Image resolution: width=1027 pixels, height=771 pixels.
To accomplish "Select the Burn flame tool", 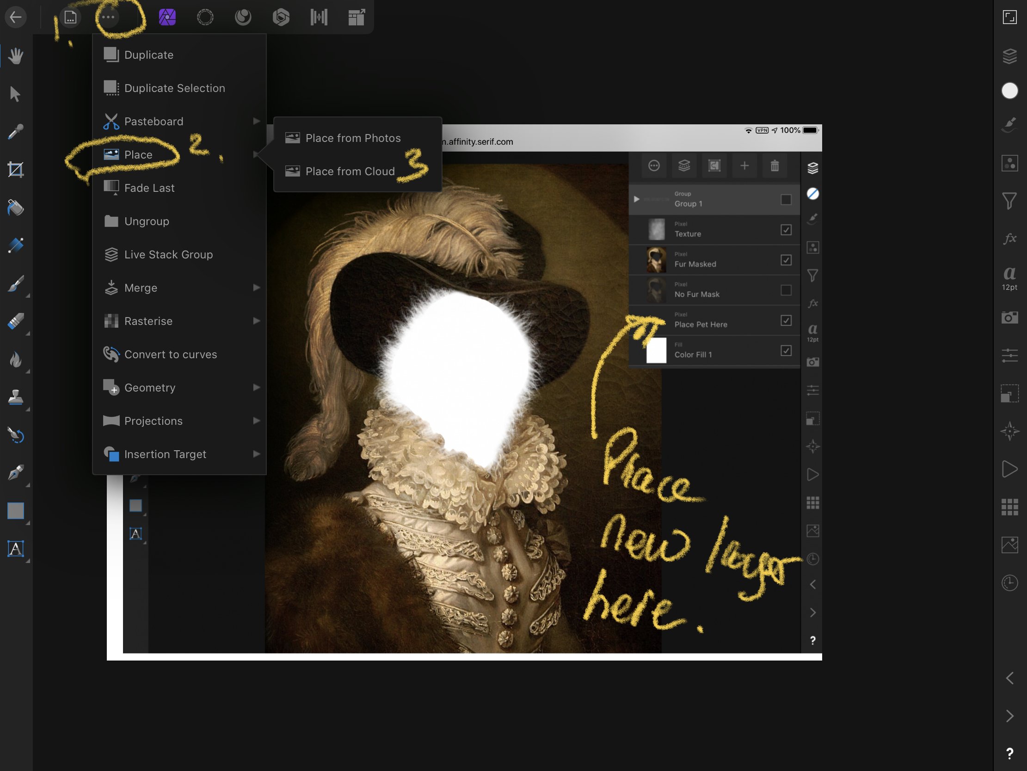I will (15, 359).
